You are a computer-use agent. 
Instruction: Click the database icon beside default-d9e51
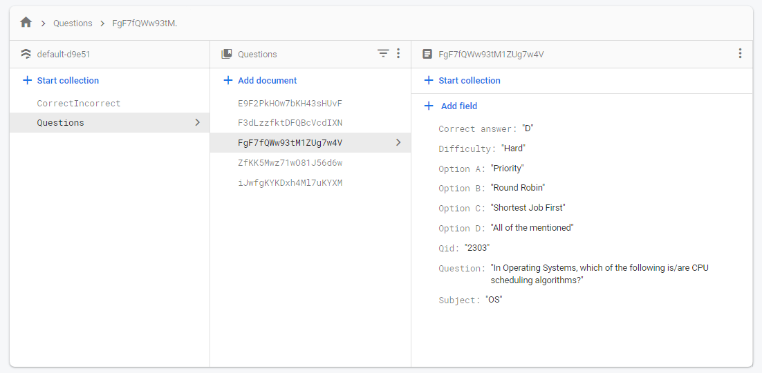(26, 54)
